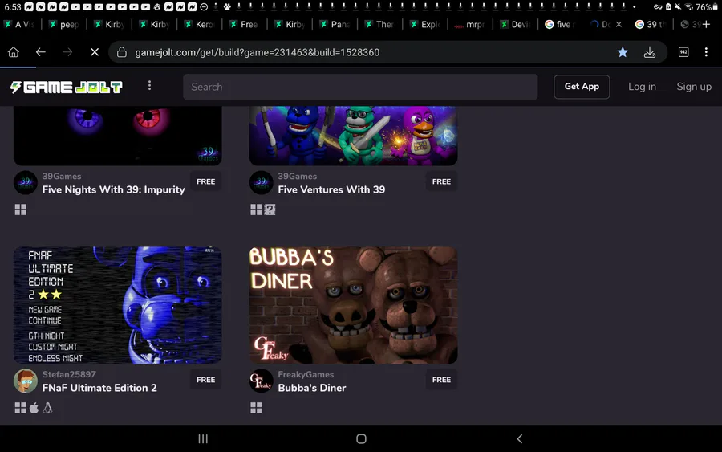
Task: Open Game Jolt's three-dot menu
Action: click(149, 86)
